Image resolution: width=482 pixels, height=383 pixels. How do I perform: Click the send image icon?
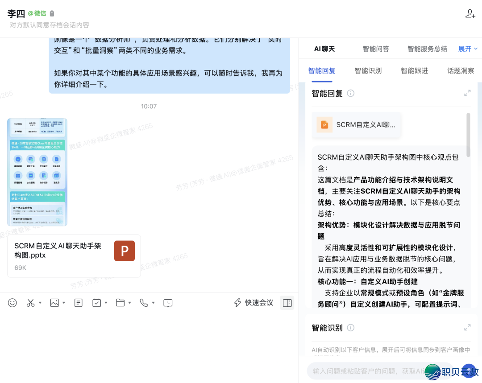[x=54, y=303]
